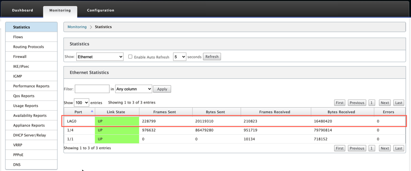The width and height of the screenshot is (411, 171).
Task: Sort by Port column header
Action: coord(79,112)
